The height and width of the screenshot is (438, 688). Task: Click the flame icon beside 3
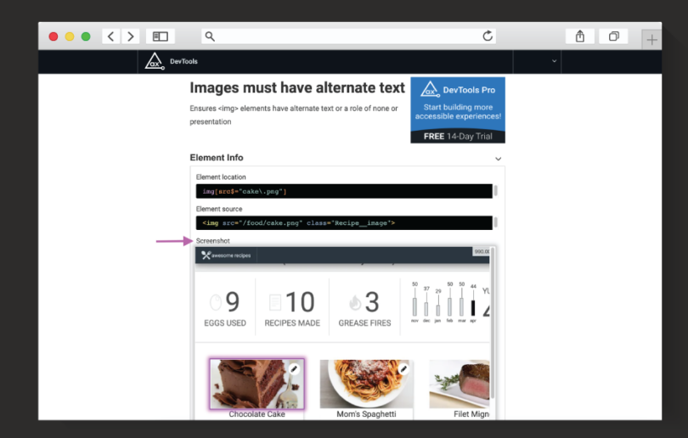pyautogui.click(x=355, y=302)
